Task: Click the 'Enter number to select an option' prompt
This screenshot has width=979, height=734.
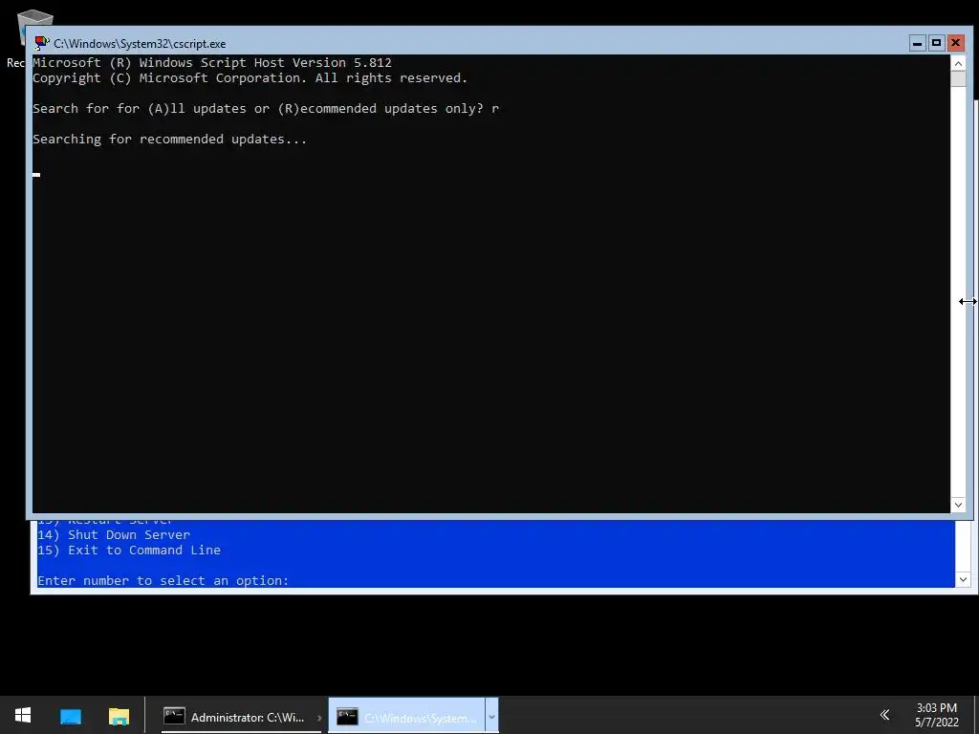Action: [x=163, y=580]
